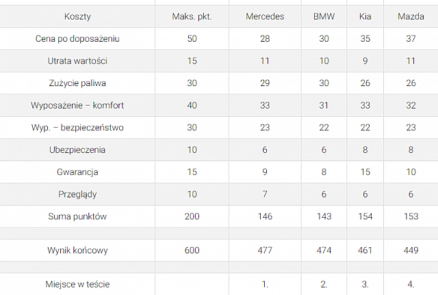Select the Miejsce w teście row label
The height and width of the screenshot is (295, 438).
[x=77, y=284]
